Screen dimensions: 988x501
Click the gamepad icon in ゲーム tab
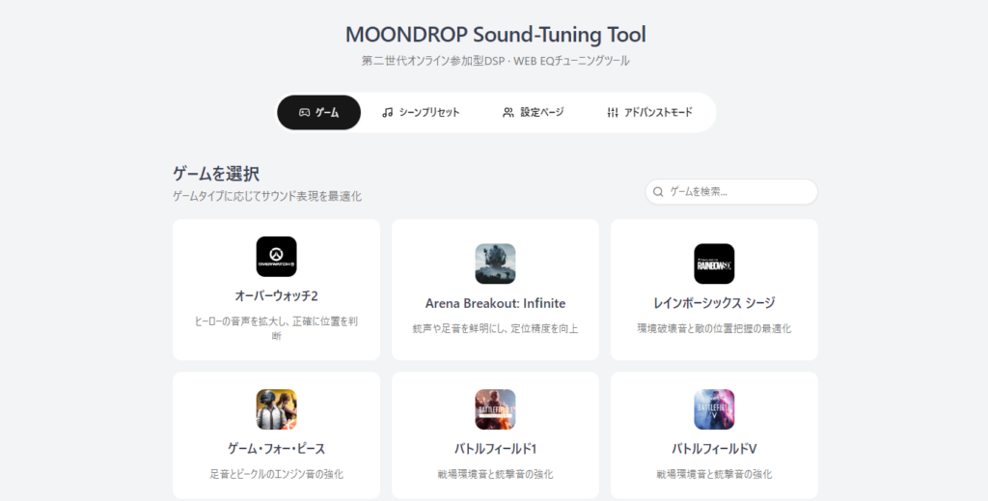pyautogui.click(x=304, y=112)
